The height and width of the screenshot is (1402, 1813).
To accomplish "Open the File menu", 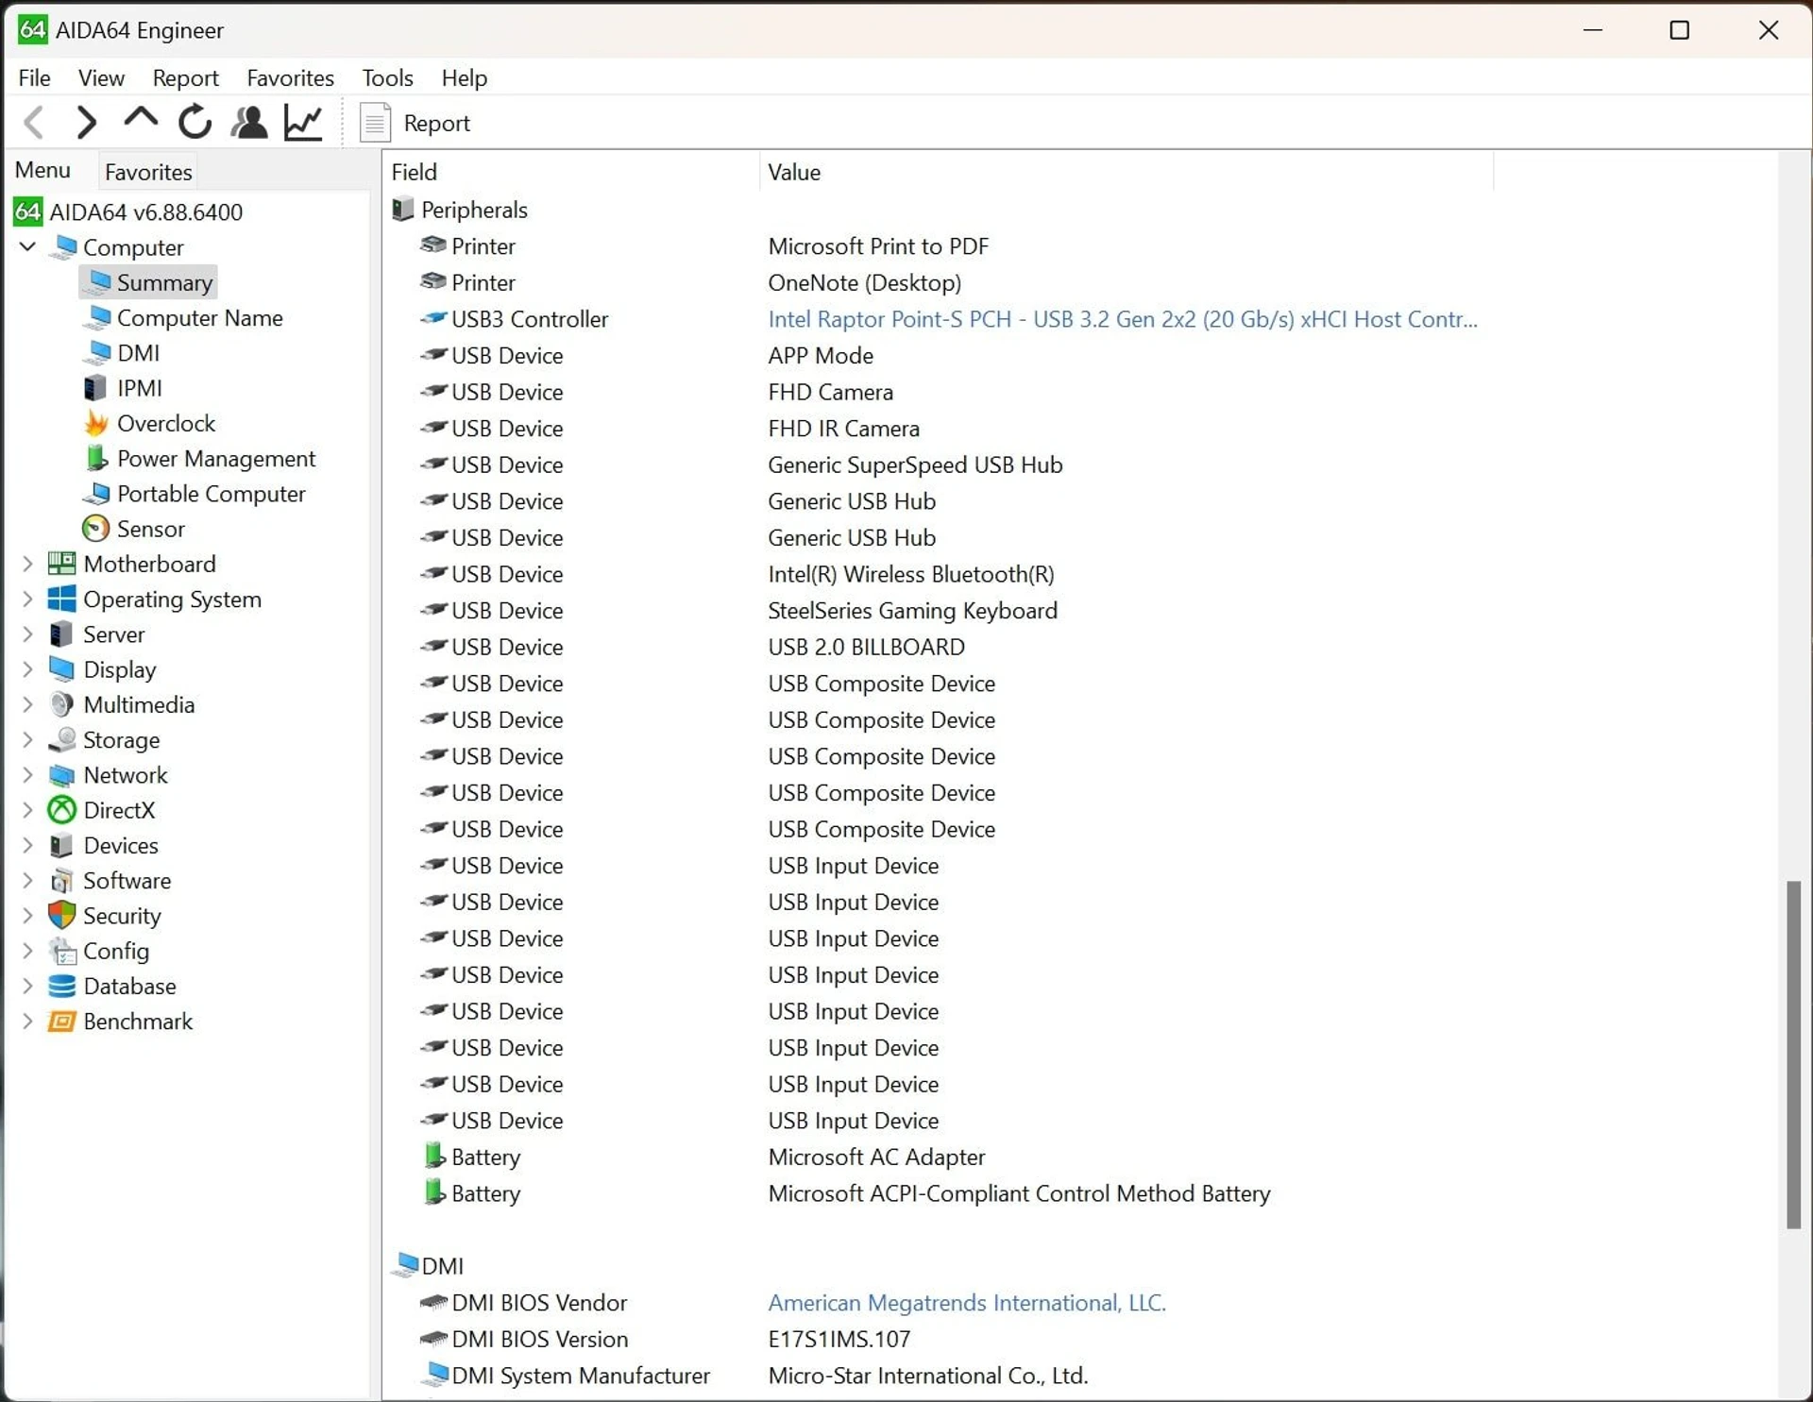I will (35, 77).
